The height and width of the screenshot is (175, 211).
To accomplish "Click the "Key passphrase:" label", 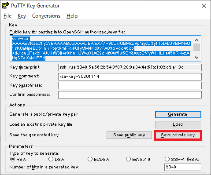I will (x=26, y=85).
